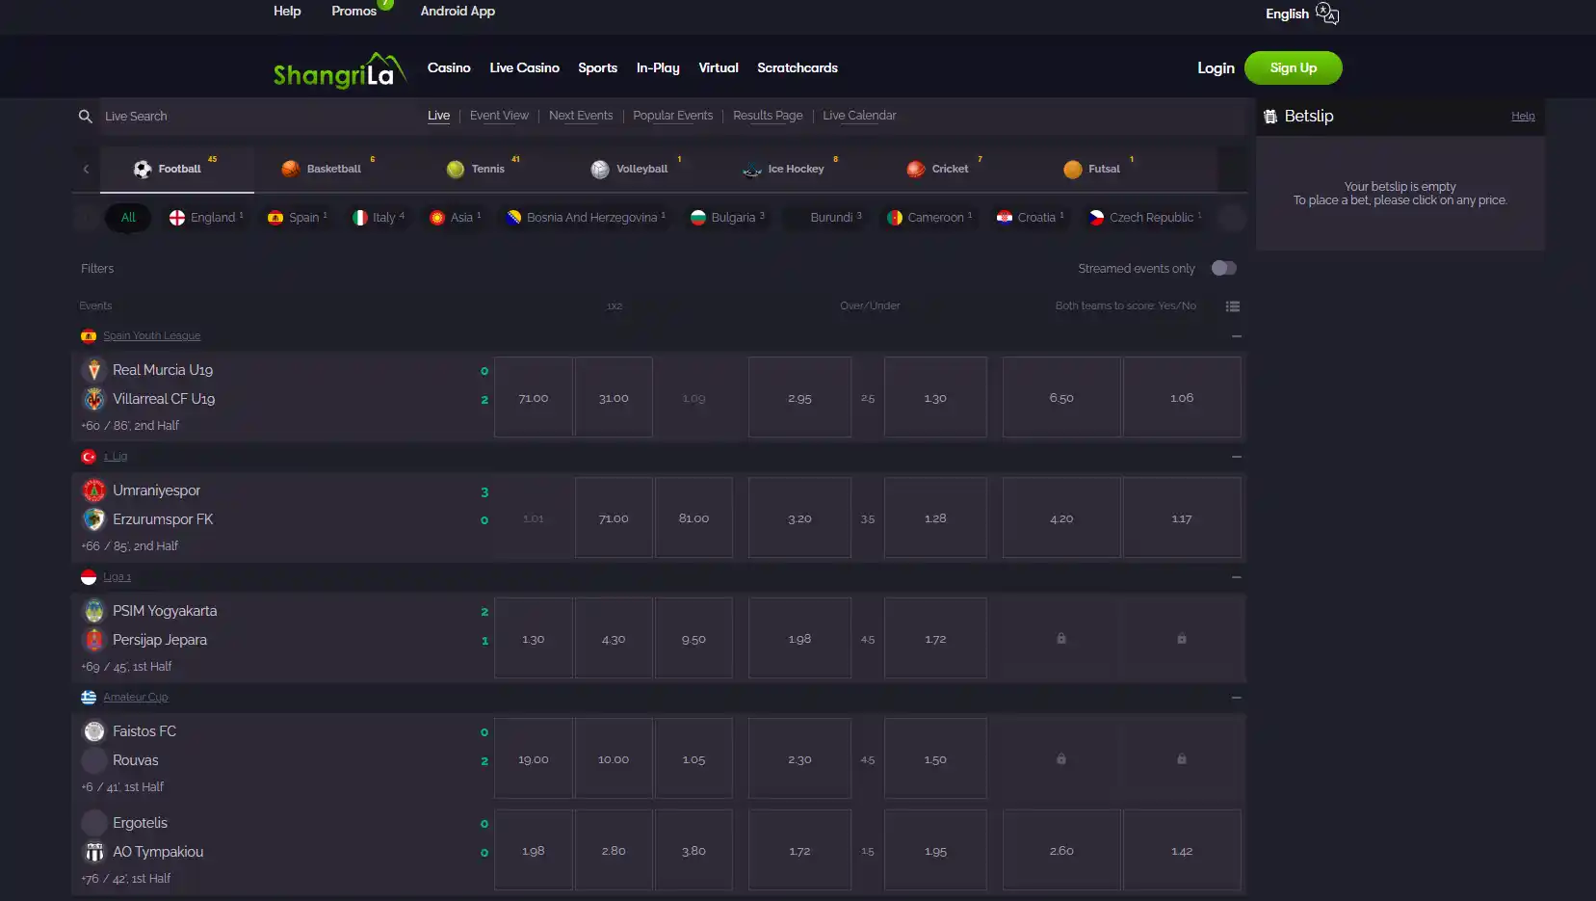Open the Betslip Help link
The height and width of the screenshot is (901, 1596).
click(x=1523, y=116)
